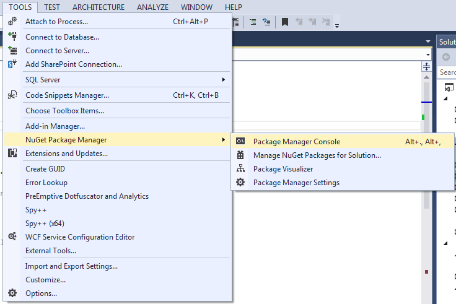
Task: Open Package Visualizer entry
Action: click(x=343, y=169)
